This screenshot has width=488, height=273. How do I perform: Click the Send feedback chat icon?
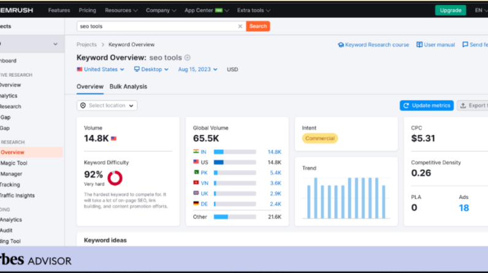465,45
